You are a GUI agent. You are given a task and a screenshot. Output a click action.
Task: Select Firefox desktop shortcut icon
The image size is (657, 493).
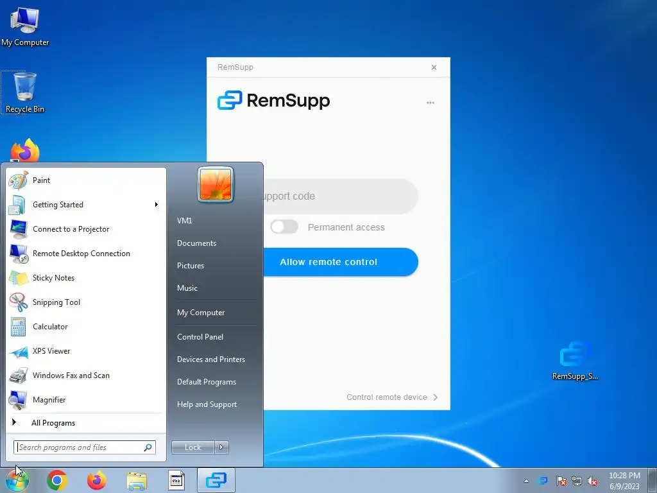click(x=25, y=151)
